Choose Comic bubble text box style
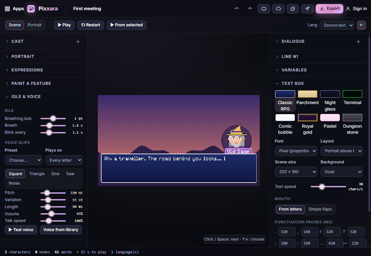Screen dimensions: 371x256 tap(285, 124)
